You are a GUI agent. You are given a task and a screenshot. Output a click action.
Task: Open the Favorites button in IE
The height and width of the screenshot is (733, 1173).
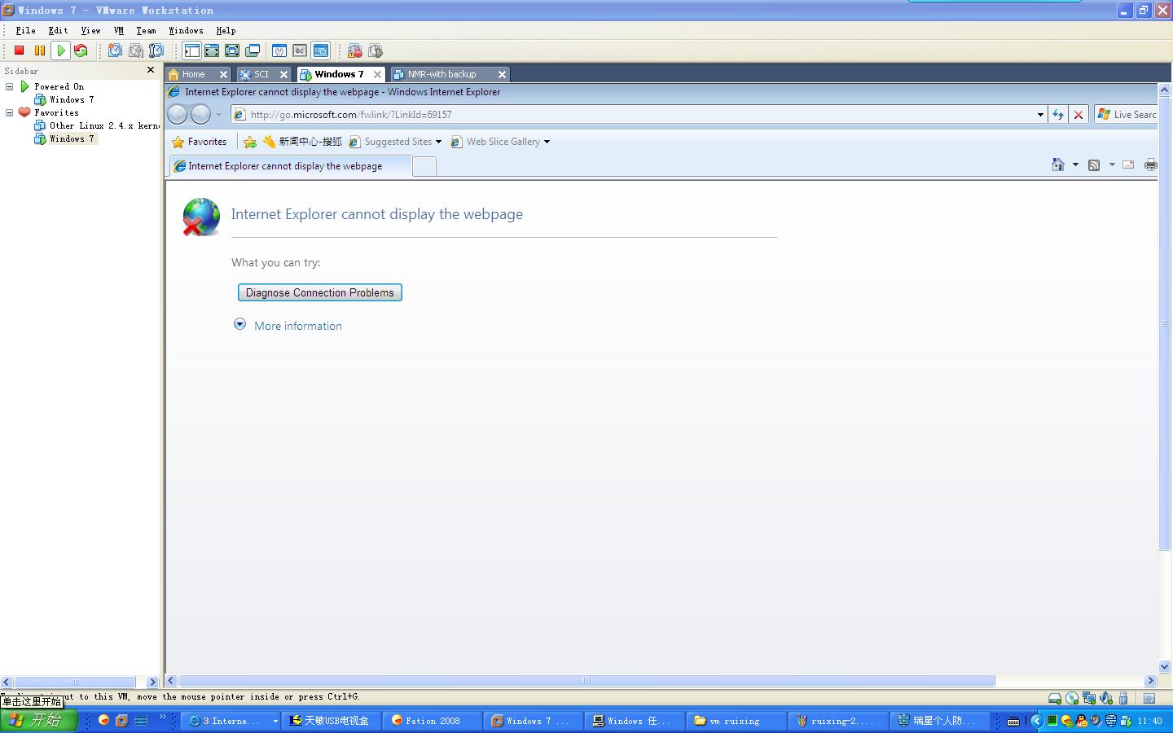pos(200,142)
